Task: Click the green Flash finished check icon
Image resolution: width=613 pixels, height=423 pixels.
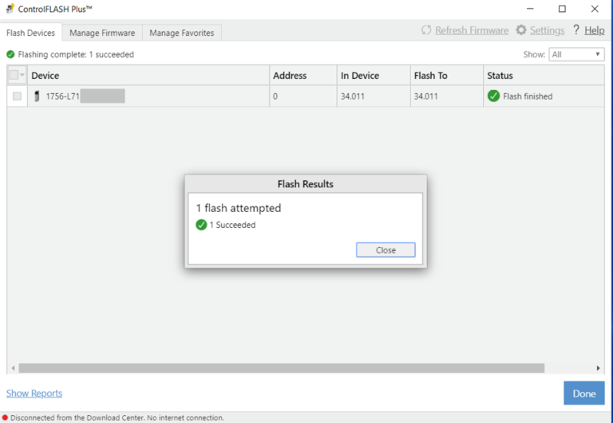Action: [493, 96]
